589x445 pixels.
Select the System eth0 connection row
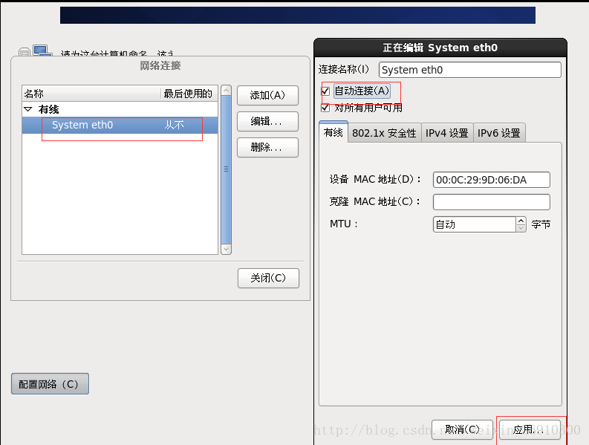coord(120,125)
